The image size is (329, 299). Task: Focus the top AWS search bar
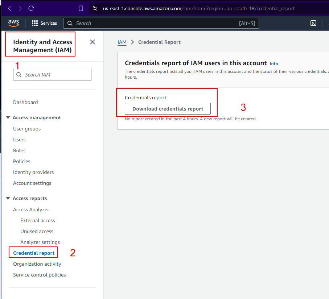[x=156, y=23]
